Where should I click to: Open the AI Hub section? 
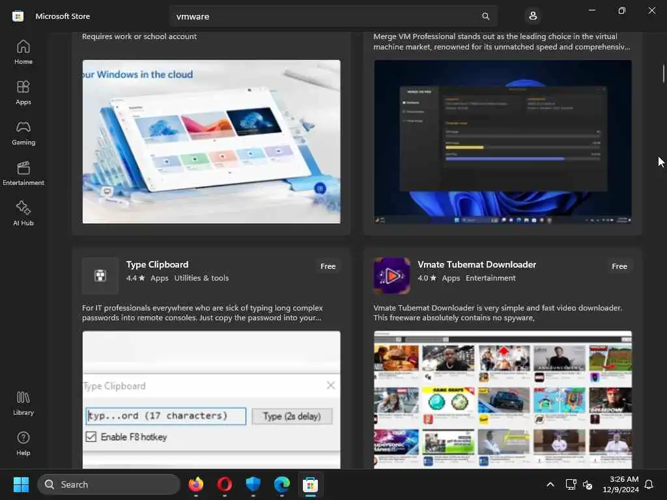23,214
